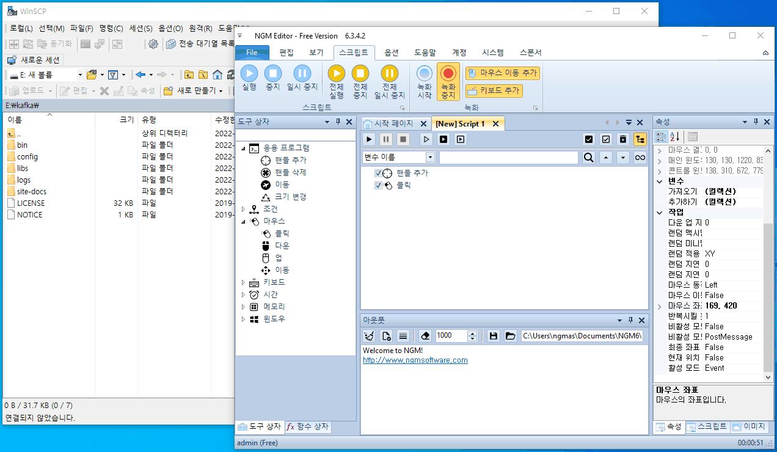Open the http://www.ngmsoftware.com link
The width and height of the screenshot is (777, 452).
(415, 360)
